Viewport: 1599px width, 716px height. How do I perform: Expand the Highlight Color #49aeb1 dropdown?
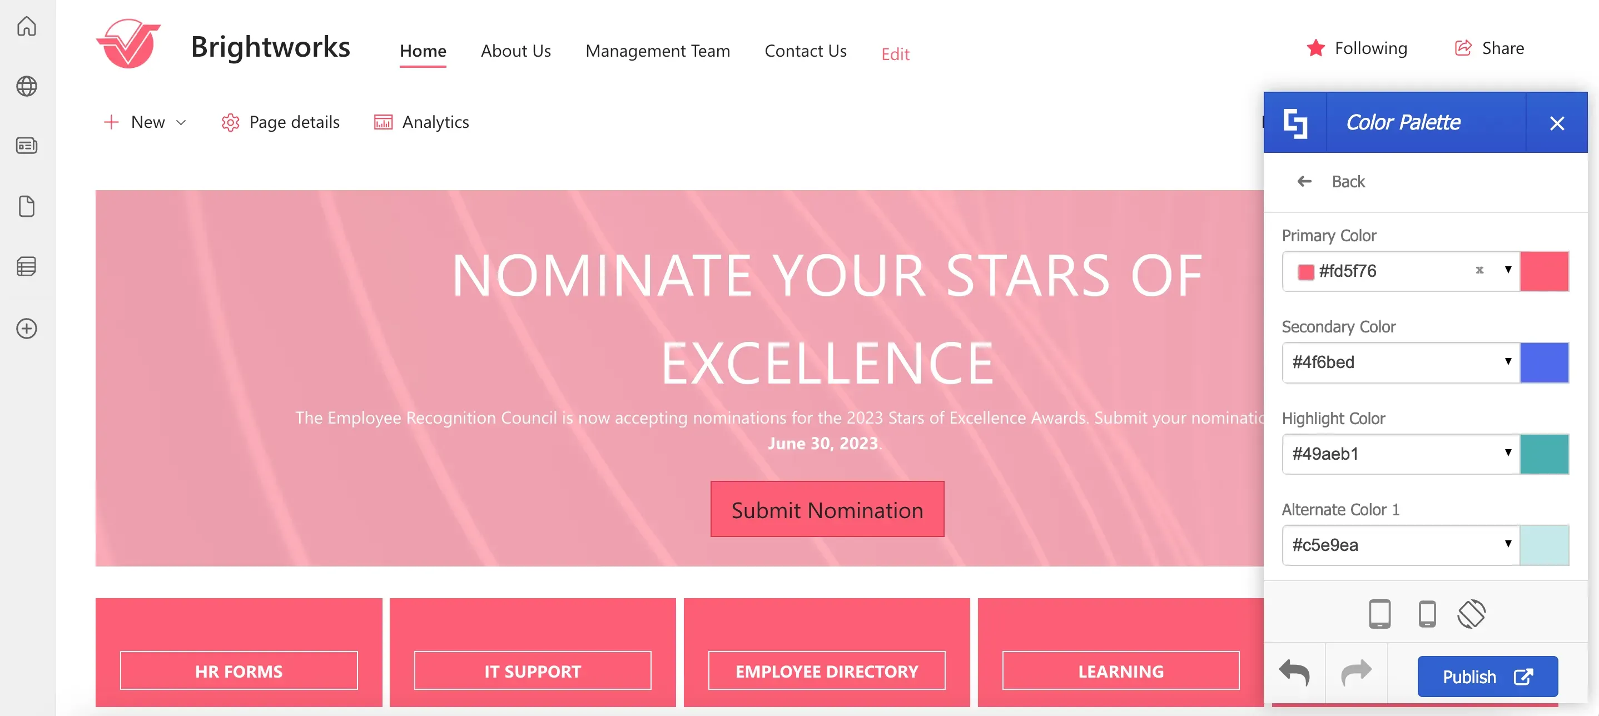pyautogui.click(x=1401, y=454)
